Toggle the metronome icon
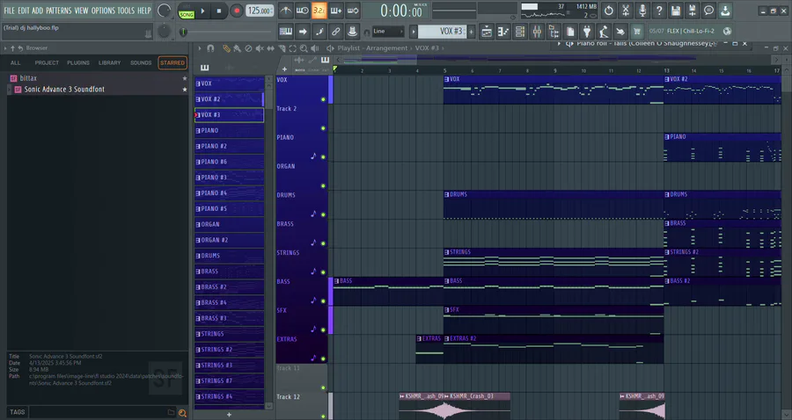The width and height of the screenshot is (792, 420). pos(285,10)
